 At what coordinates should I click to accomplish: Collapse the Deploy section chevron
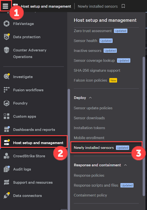tap(90, 98)
